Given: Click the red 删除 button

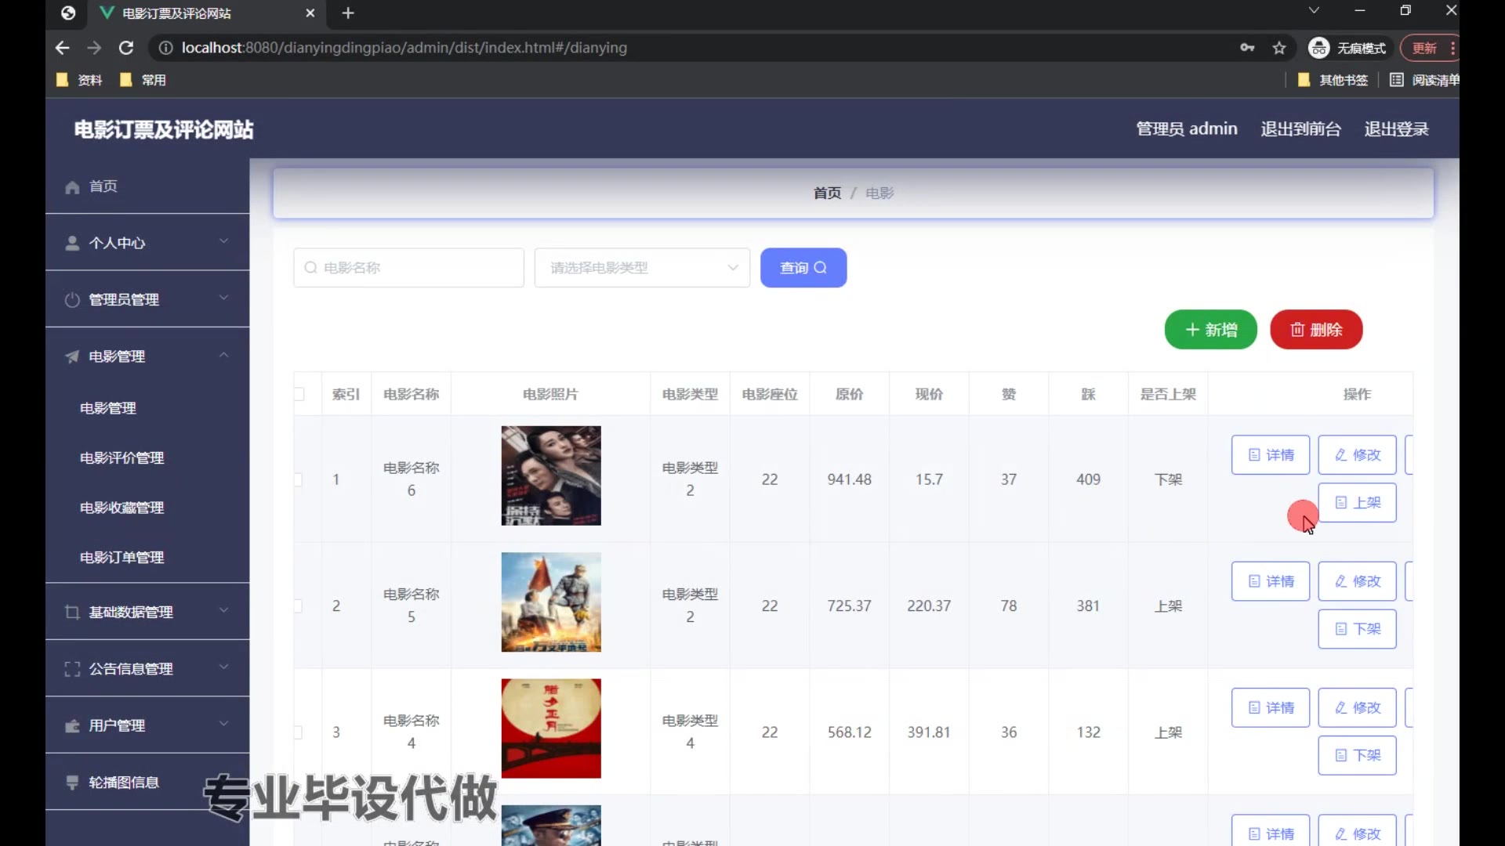Looking at the screenshot, I should [1316, 330].
